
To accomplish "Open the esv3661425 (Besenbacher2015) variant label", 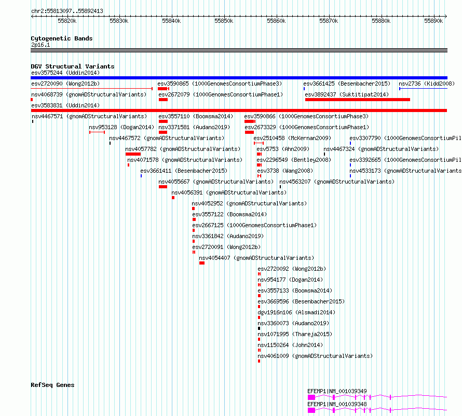I will pyautogui.click(x=347, y=84).
